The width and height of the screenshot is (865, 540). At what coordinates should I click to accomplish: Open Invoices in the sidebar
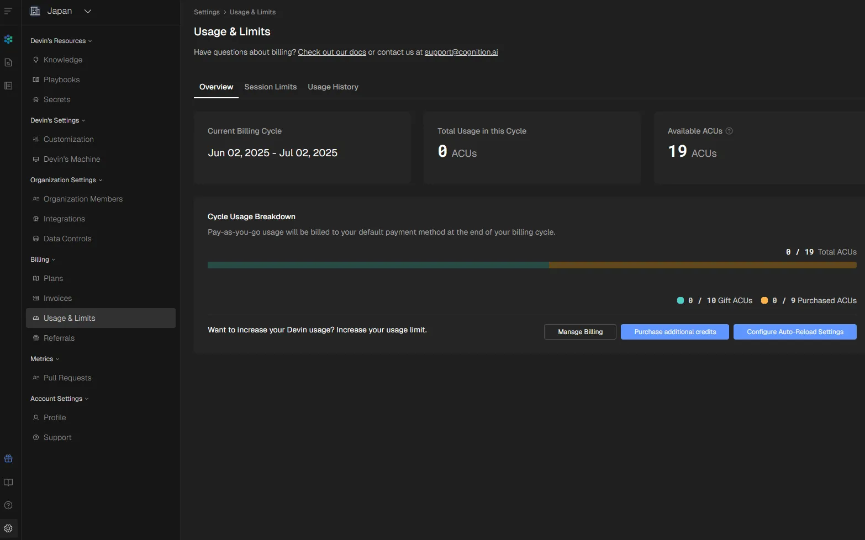point(57,298)
